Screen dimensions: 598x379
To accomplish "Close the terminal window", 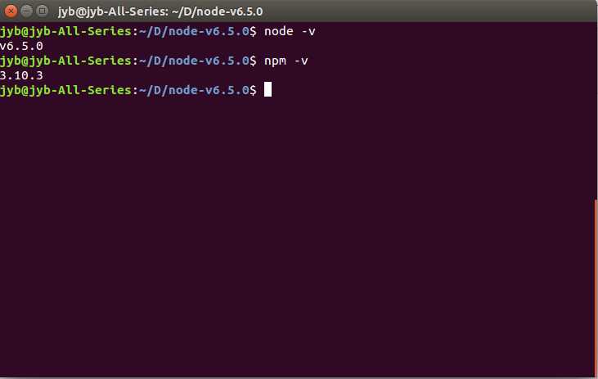I will pos(12,9).
